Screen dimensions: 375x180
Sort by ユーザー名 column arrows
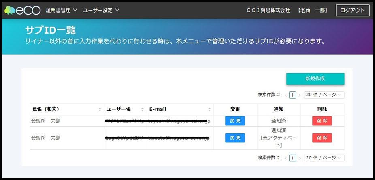click(143, 109)
